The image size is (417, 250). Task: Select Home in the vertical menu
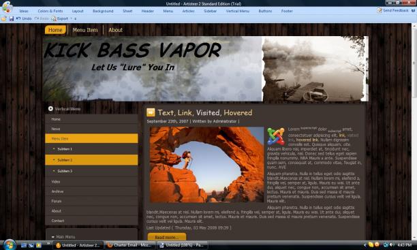91,119
